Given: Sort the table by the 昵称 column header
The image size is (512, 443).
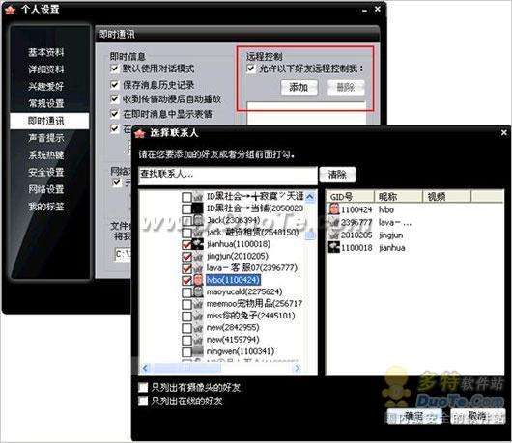Looking at the screenshot, I should point(398,196).
